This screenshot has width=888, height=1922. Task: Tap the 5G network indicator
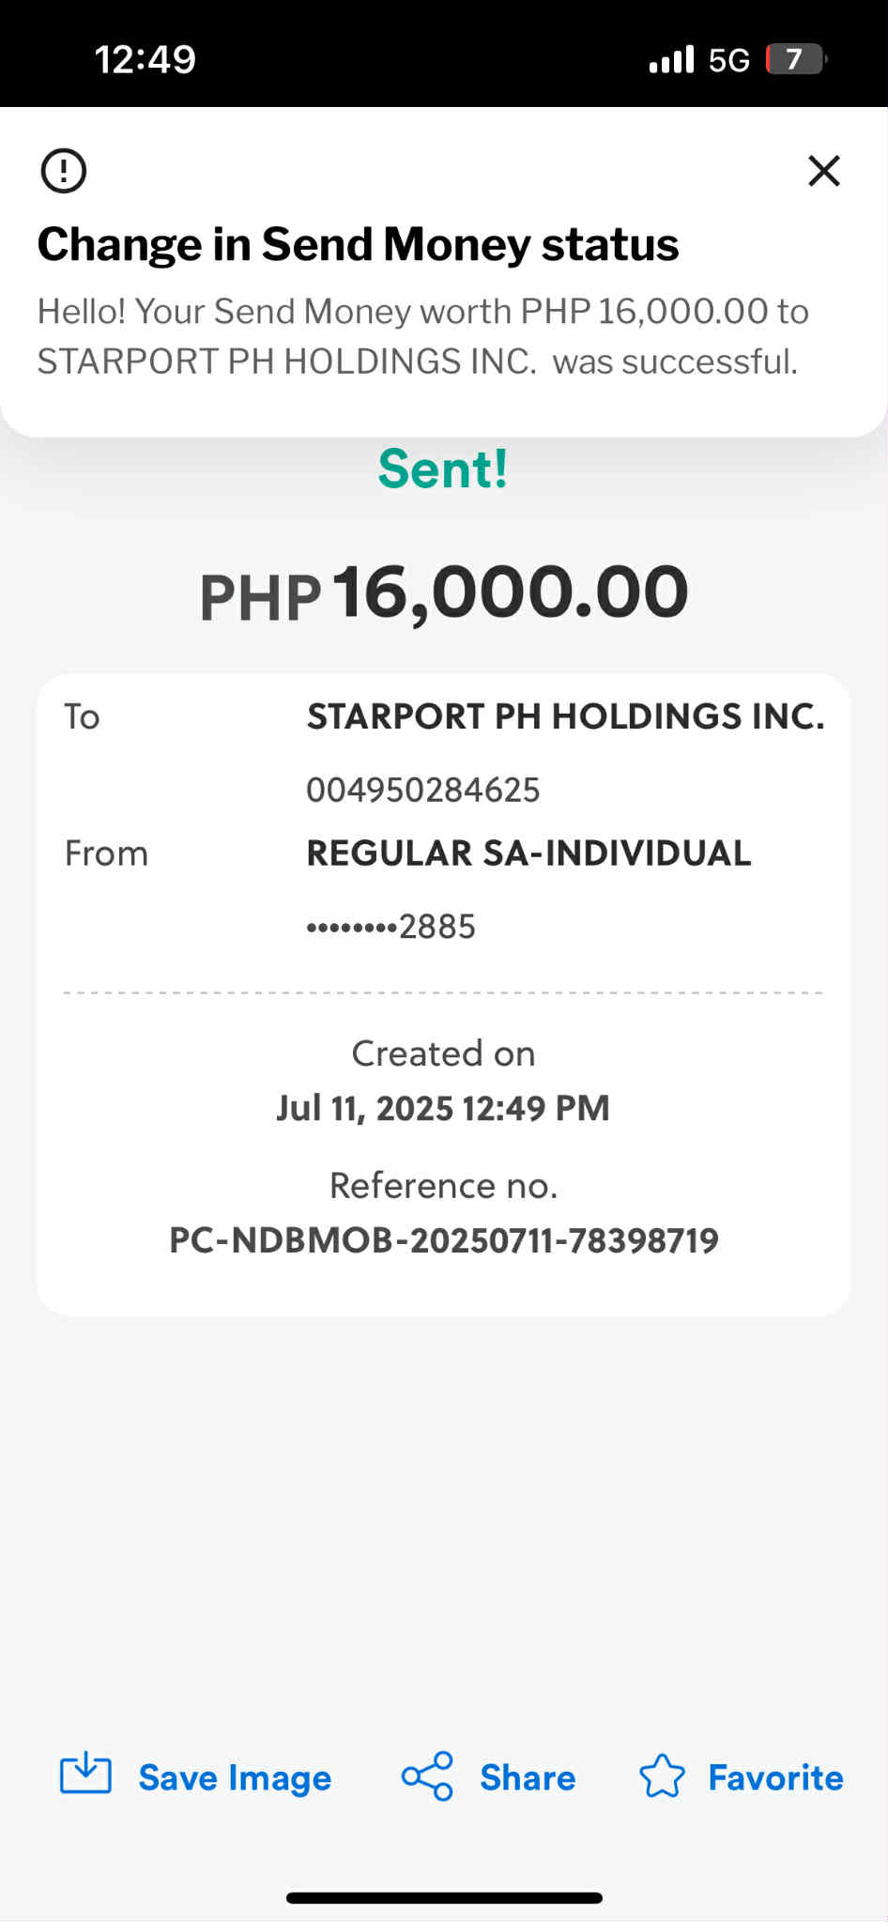728,60
